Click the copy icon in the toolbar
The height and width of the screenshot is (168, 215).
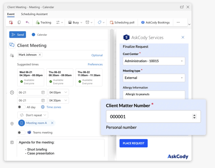coord(19,22)
